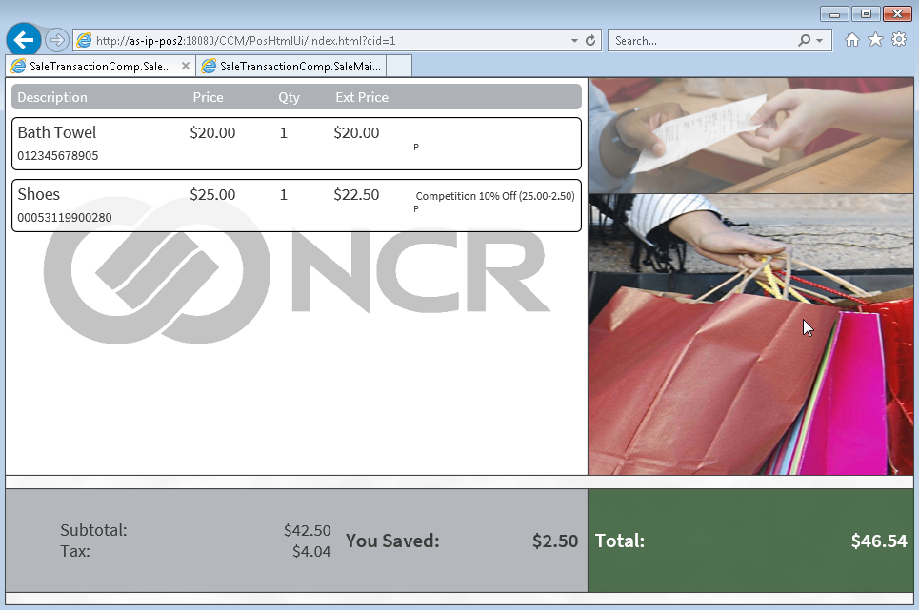The image size is (919, 610).
Task: Click the receipt handover photo
Action: 750,135
